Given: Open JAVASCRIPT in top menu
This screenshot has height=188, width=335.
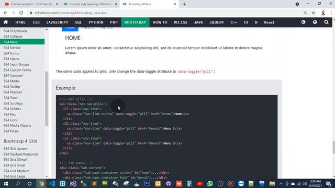Looking at the screenshot, I should point(57,22).
